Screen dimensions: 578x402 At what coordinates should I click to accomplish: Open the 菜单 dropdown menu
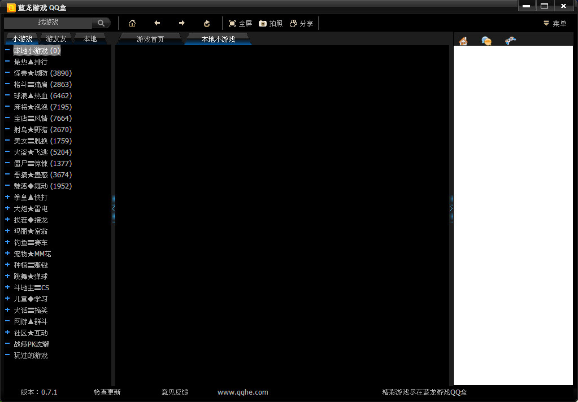pyautogui.click(x=555, y=24)
